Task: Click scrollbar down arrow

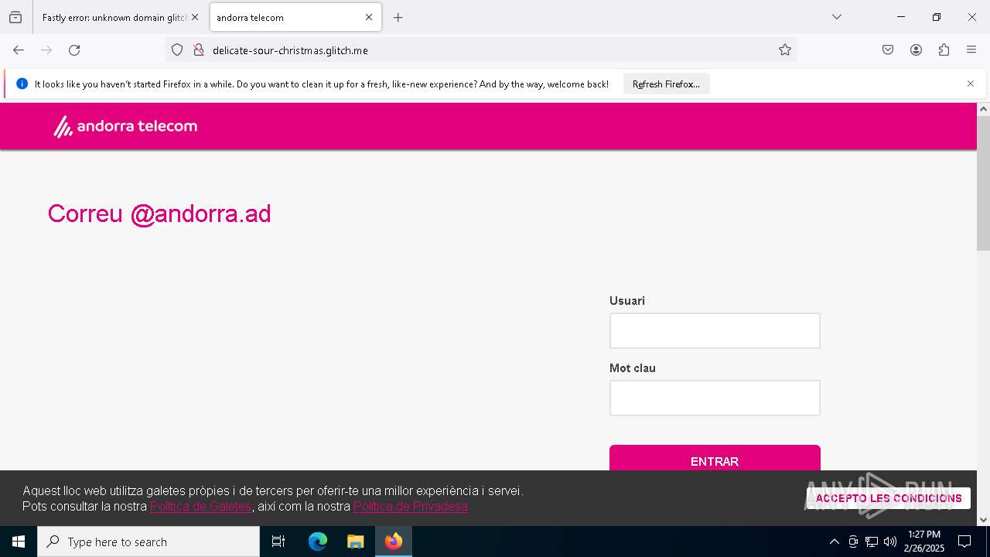Action: [983, 519]
